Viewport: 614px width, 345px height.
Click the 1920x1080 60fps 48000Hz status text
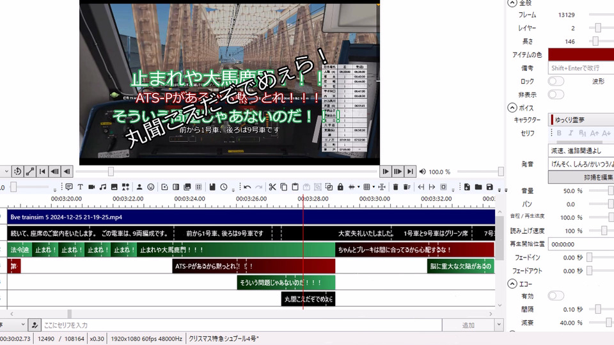[x=146, y=339]
